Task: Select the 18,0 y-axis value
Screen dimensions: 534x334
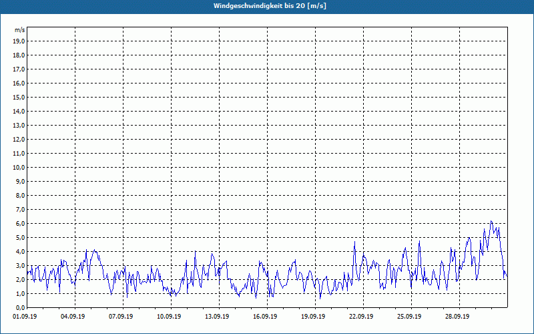Action: [19, 55]
